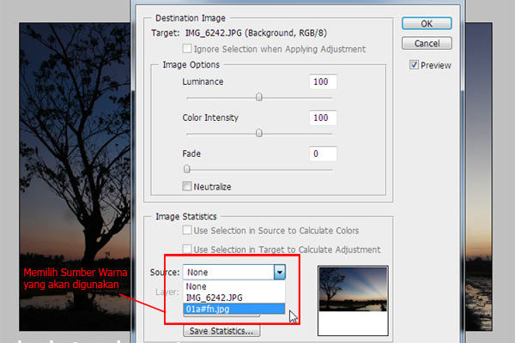Click the Color Intensity value field

pyautogui.click(x=323, y=117)
